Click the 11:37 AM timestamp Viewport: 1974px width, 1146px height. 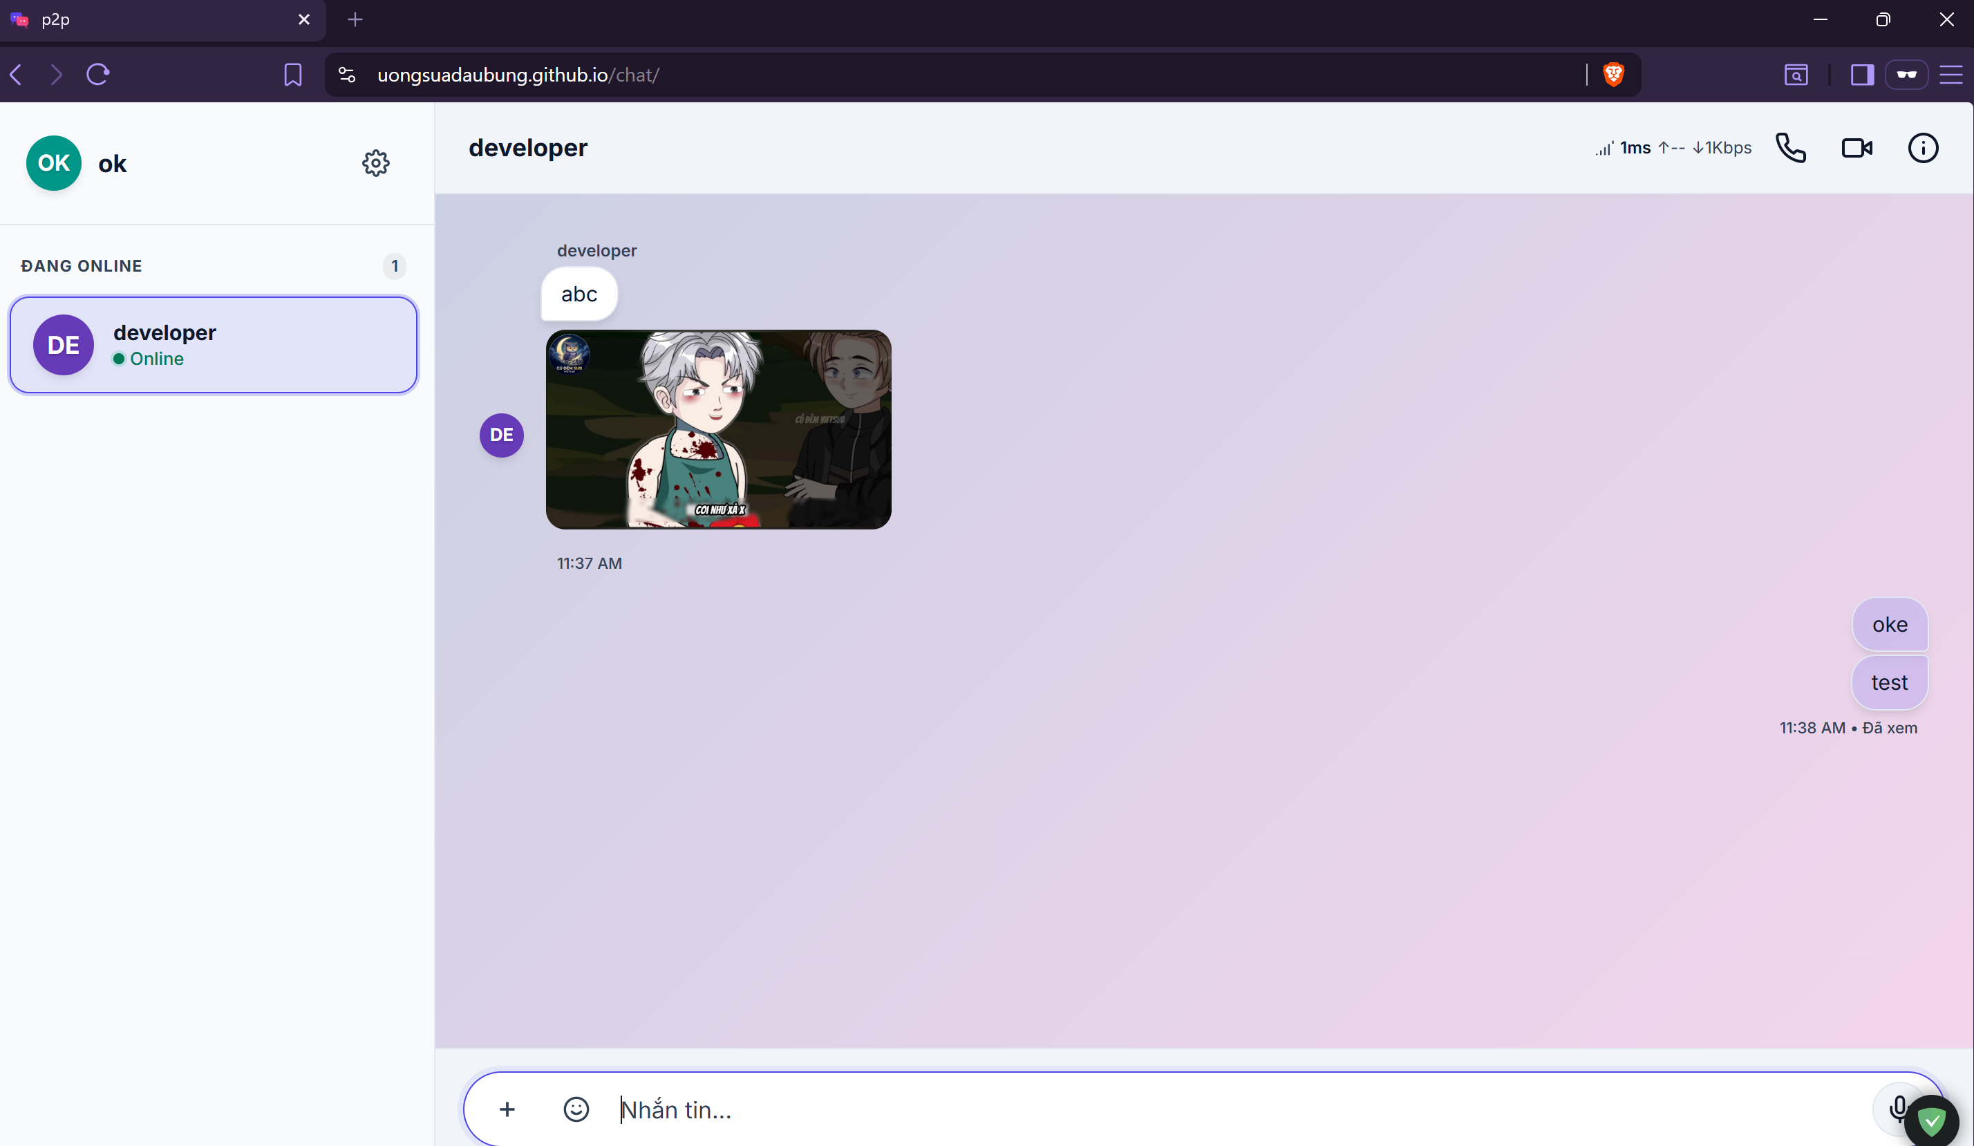(589, 563)
